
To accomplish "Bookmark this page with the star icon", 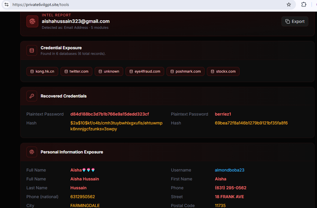I will 289,4.
